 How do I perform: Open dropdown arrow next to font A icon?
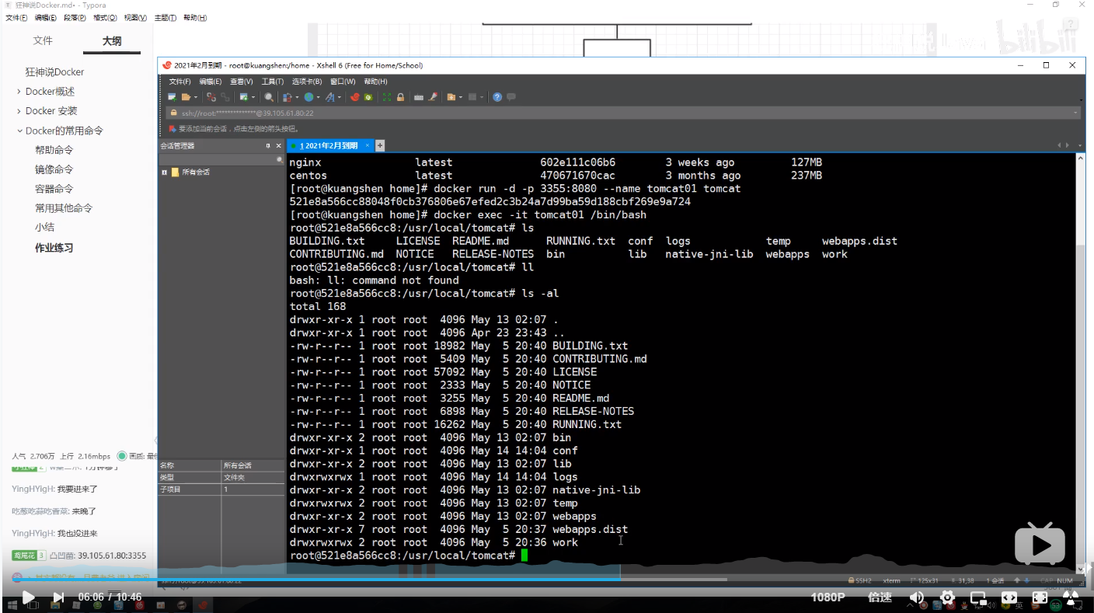click(340, 97)
